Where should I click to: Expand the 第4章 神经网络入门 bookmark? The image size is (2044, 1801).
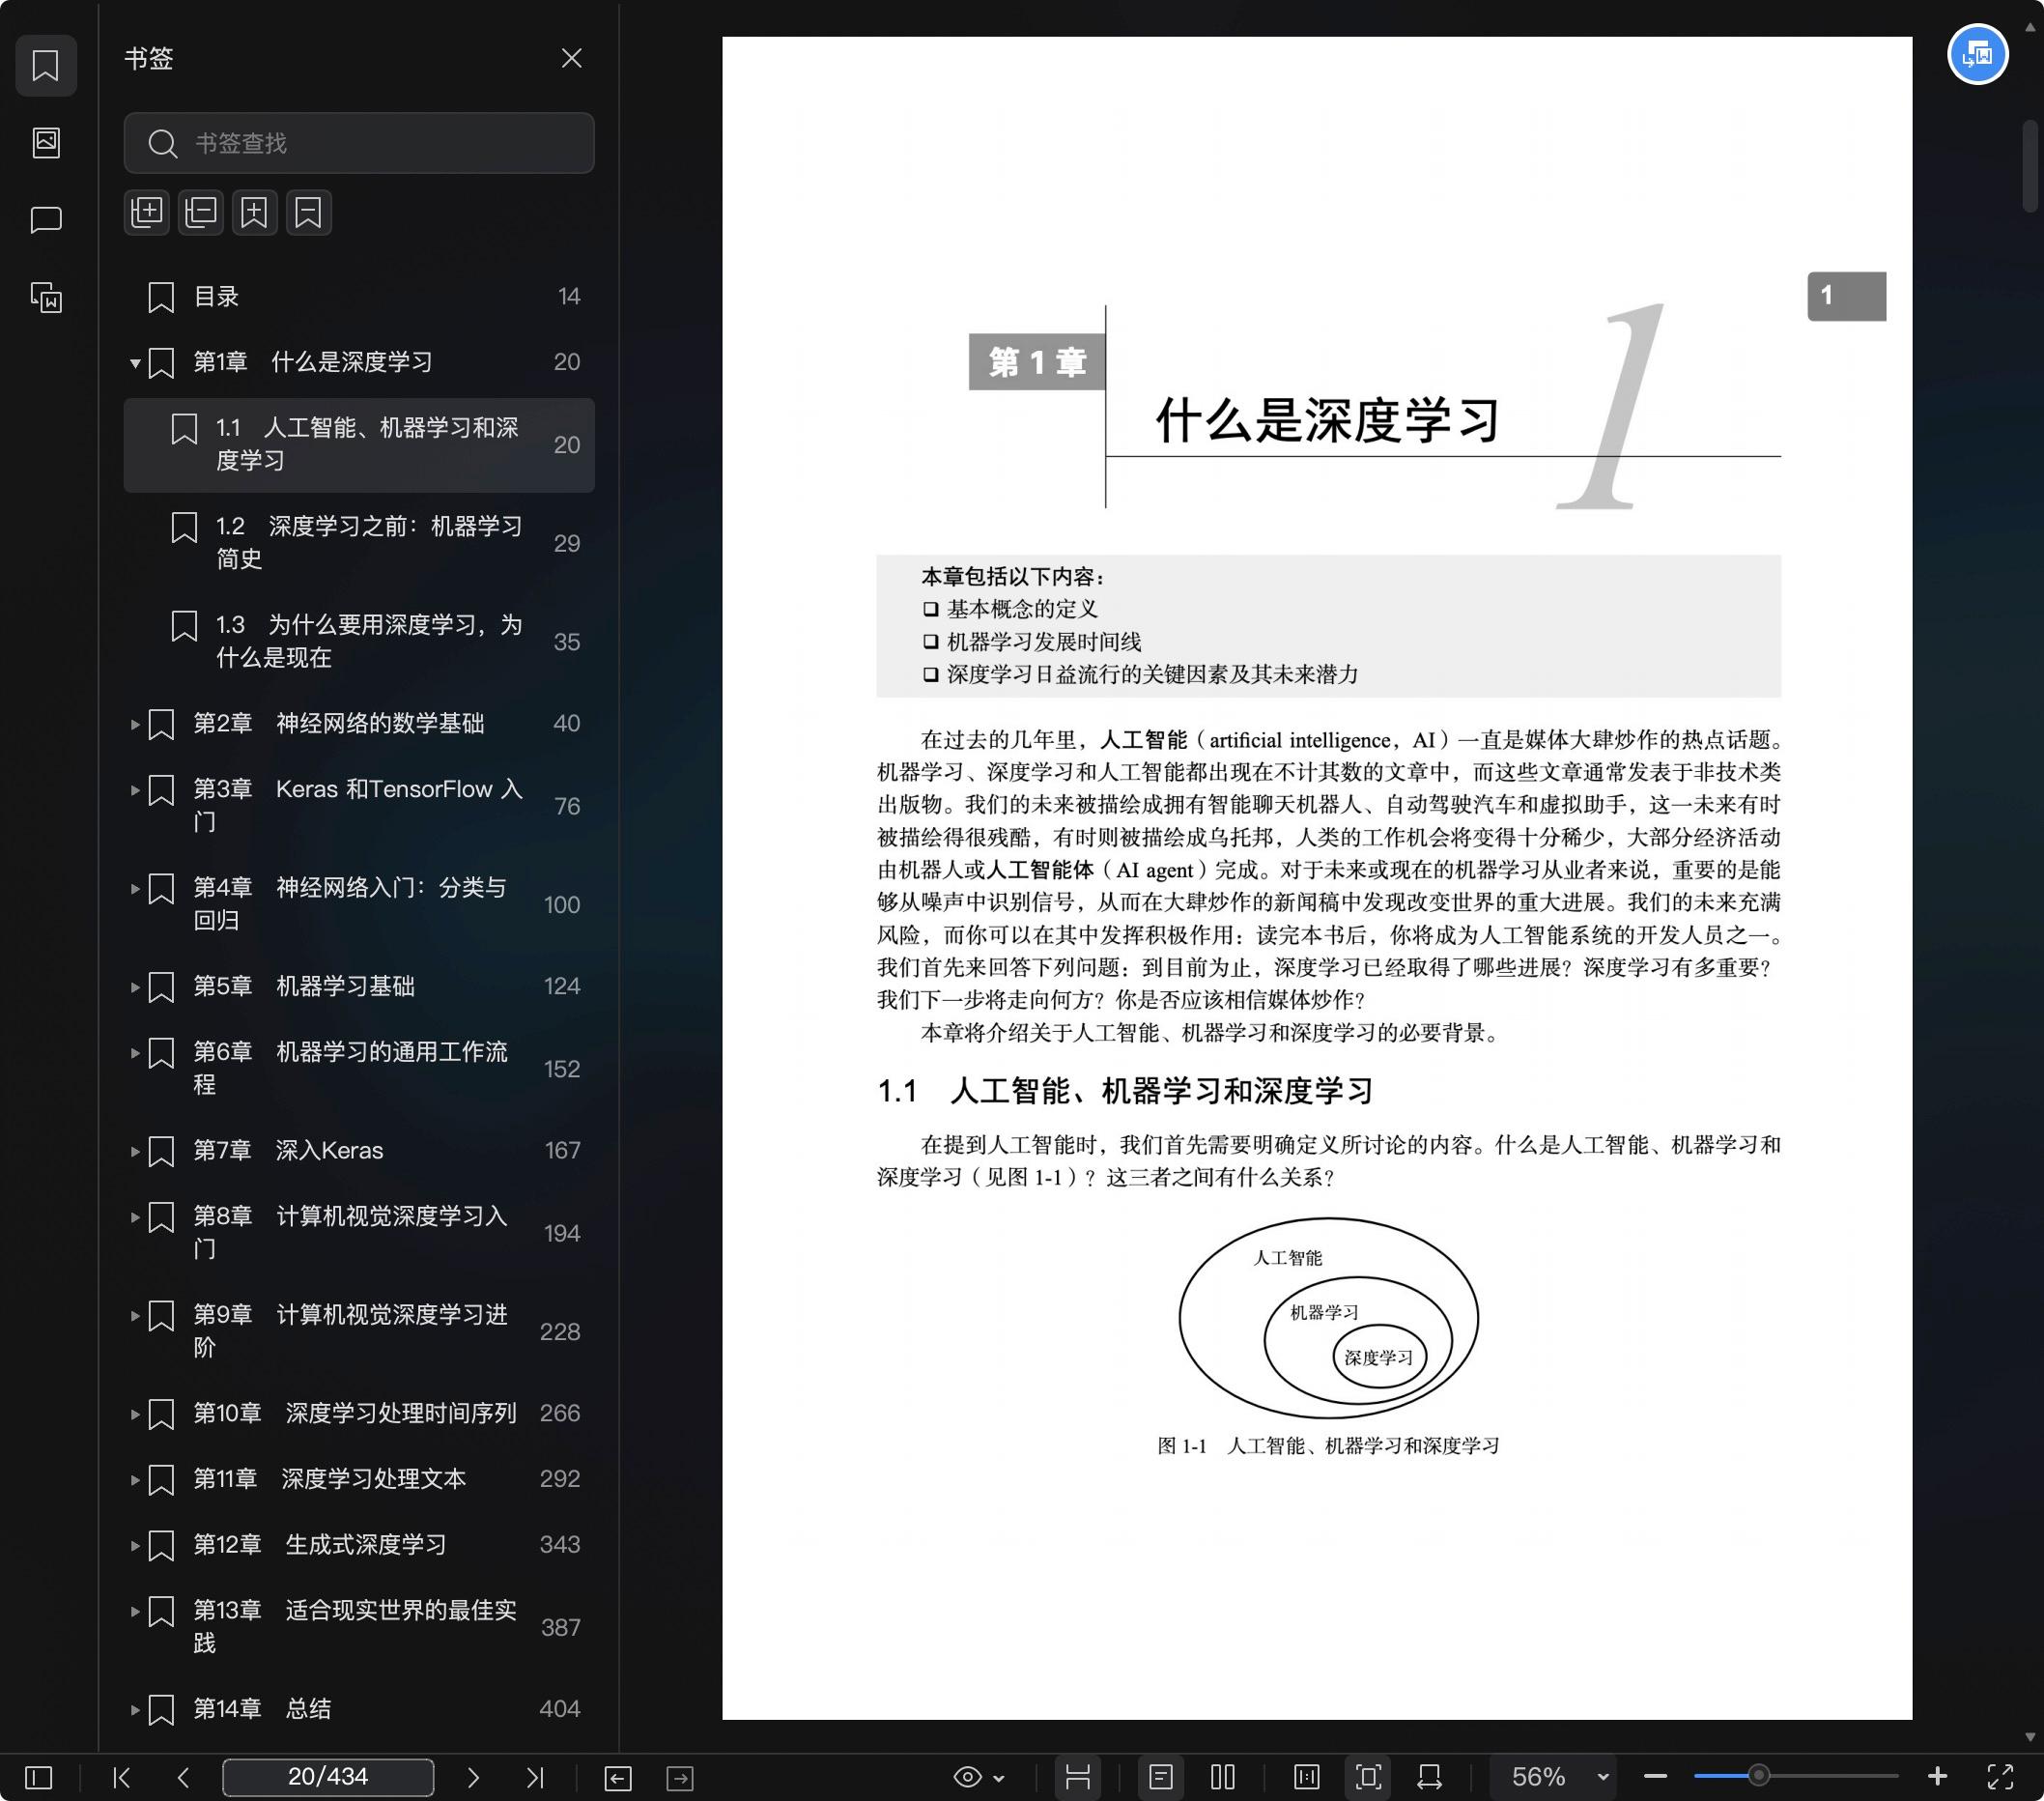tap(135, 888)
